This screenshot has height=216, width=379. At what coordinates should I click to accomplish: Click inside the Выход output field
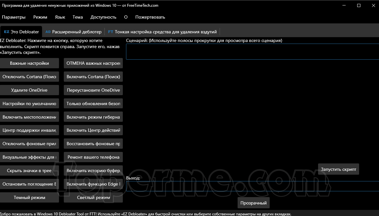pos(252,186)
